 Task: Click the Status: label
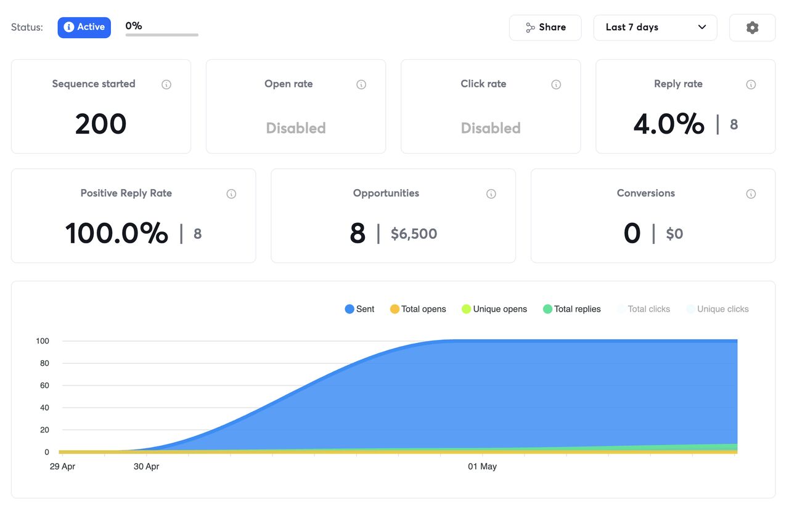pos(27,28)
